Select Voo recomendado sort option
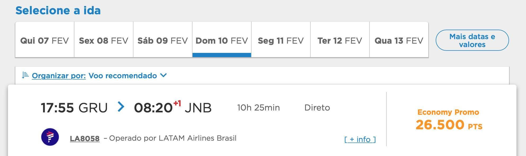 pyautogui.click(x=123, y=76)
